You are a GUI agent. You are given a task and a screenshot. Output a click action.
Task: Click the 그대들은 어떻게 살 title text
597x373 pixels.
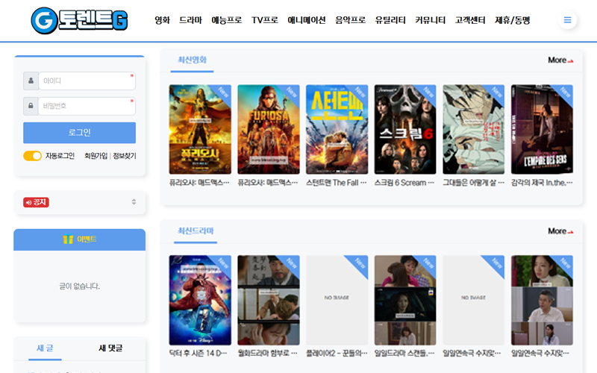tap(474, 183)
